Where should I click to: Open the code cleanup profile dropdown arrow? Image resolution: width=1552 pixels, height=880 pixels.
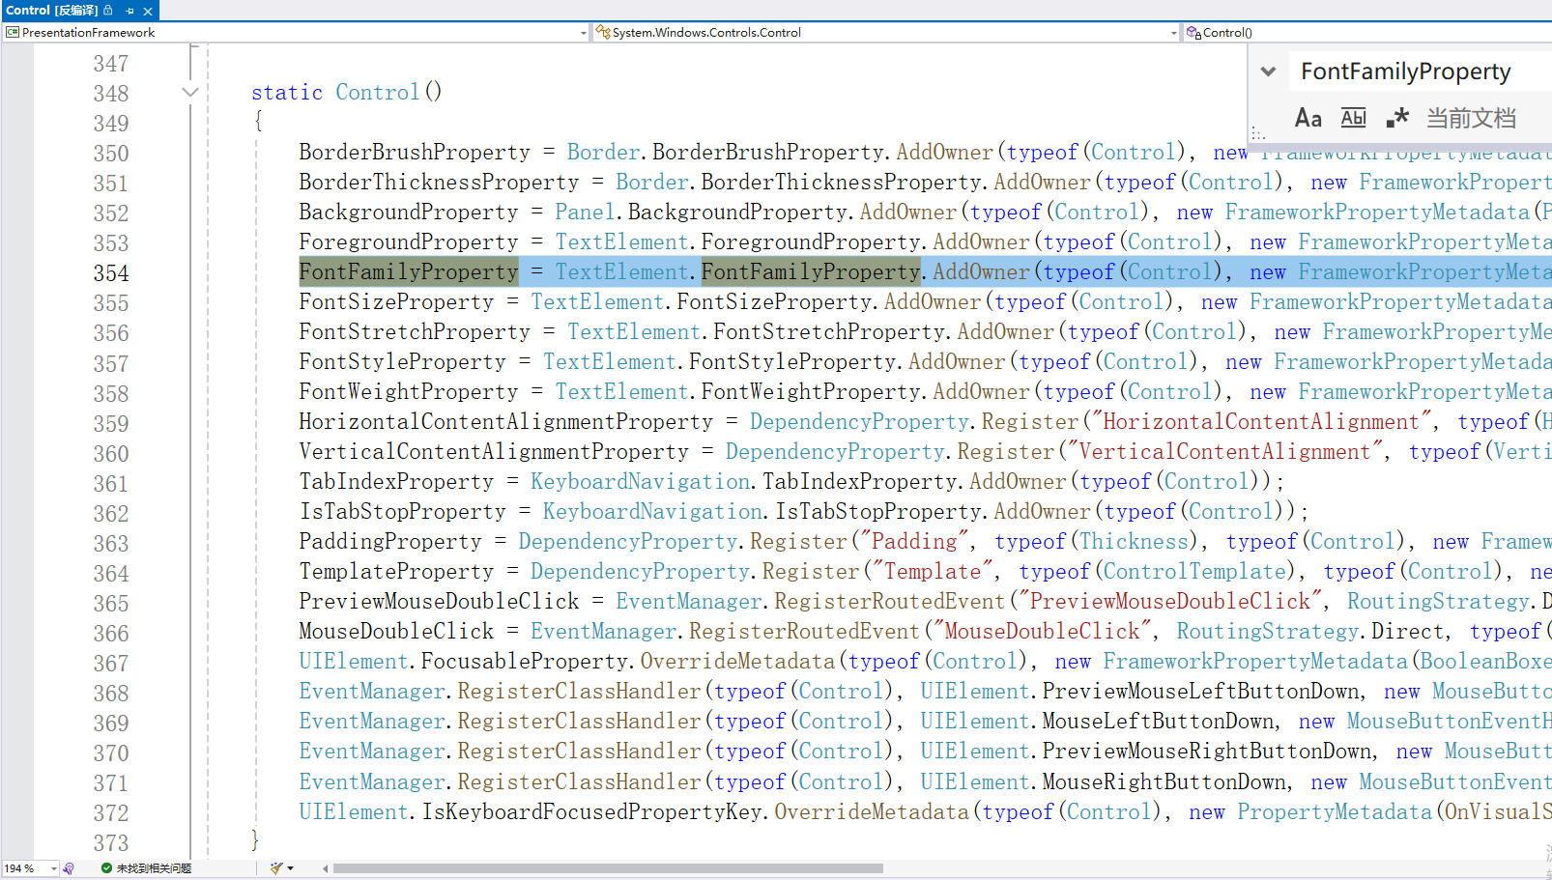tap(290, 868)
